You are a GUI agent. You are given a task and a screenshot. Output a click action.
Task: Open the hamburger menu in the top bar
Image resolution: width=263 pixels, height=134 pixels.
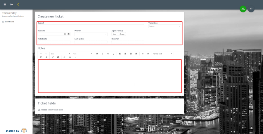tap(5, 5)
